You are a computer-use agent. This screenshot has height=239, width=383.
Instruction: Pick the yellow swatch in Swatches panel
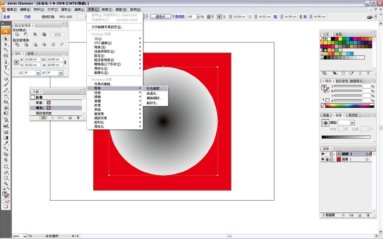click(x=340, y=39)
